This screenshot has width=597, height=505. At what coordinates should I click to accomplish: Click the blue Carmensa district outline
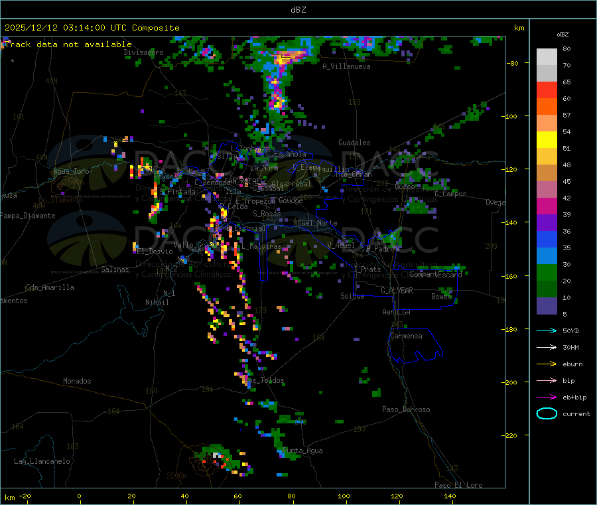click(415, 346)
